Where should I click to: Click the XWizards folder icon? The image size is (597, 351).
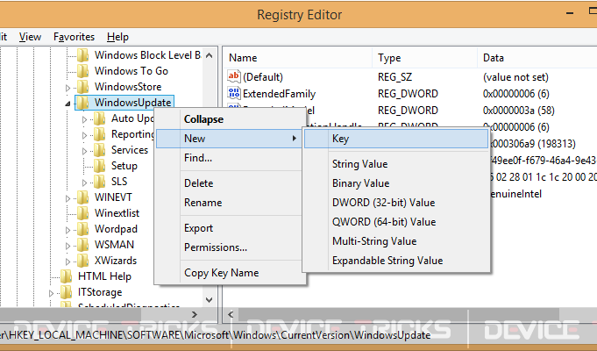[83, 261]
